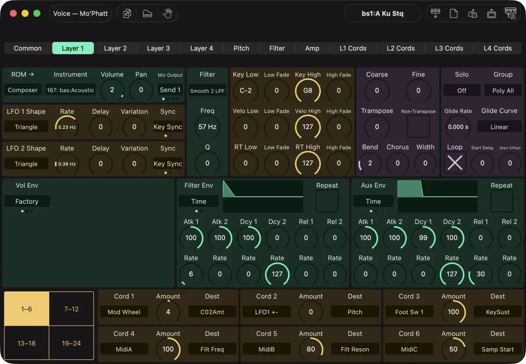Screen dimensions: 526x364
Task: Click the piano icon in the toolbar
Action: point(147,14)
